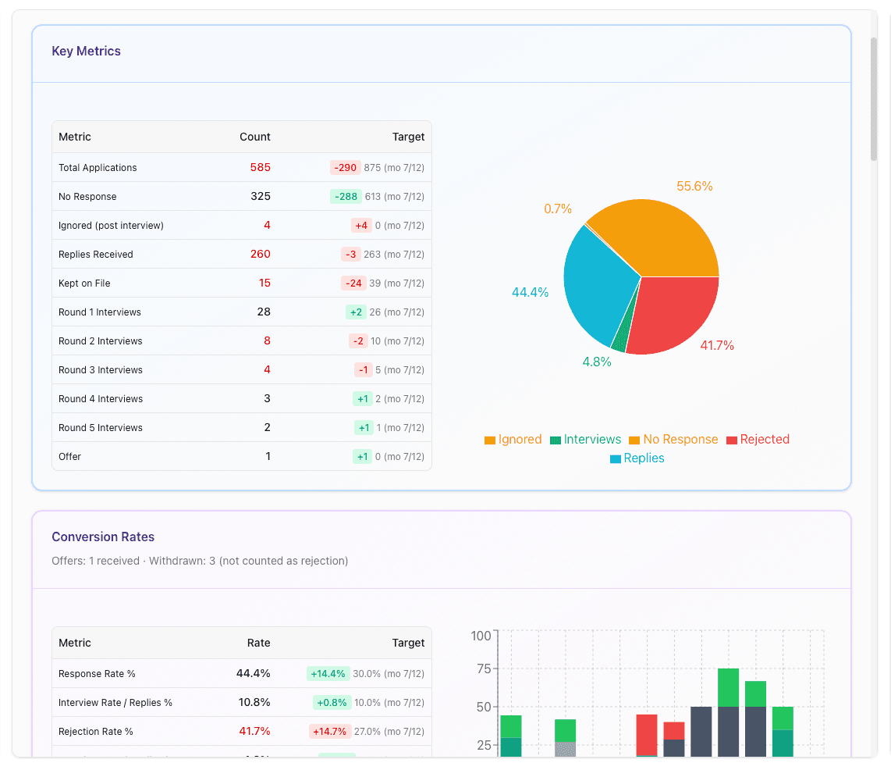891x770 pixels.
Task: Click the Replies legend color square
Action: [614, 458]
